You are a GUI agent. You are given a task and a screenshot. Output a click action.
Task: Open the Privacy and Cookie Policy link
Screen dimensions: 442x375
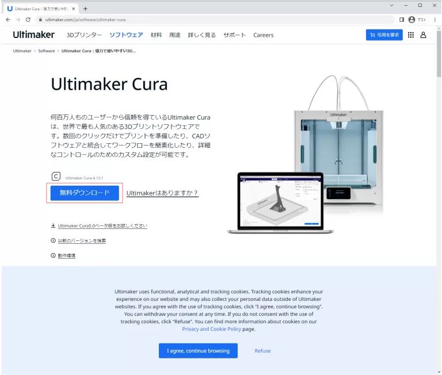pyautogui.click(x=211, y=330)
